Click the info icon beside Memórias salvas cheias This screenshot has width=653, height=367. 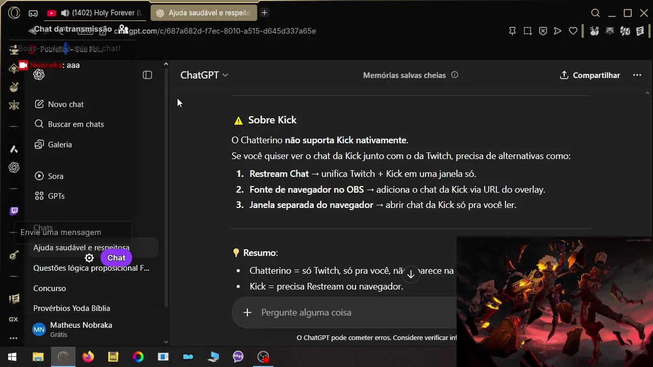tap(455, 75)
